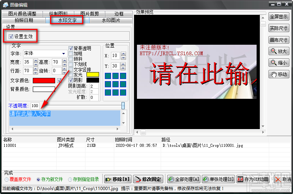Enable the 加粗 bold checkbox
This screenshot has height=194, width=293.
coord(71,54)
